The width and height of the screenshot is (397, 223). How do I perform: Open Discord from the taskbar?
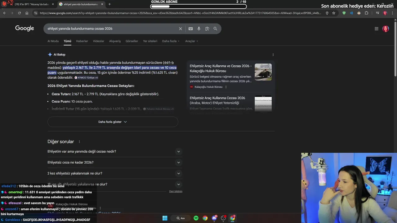tap(214, 218)
